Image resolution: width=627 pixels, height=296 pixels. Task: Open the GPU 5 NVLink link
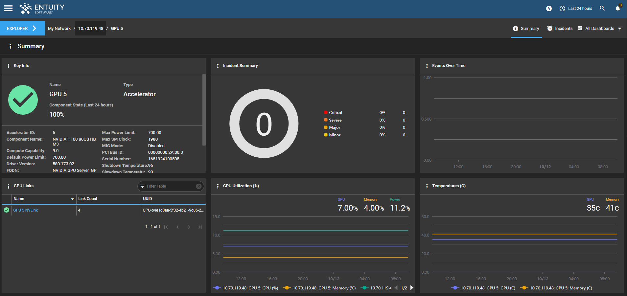[26, 210]
